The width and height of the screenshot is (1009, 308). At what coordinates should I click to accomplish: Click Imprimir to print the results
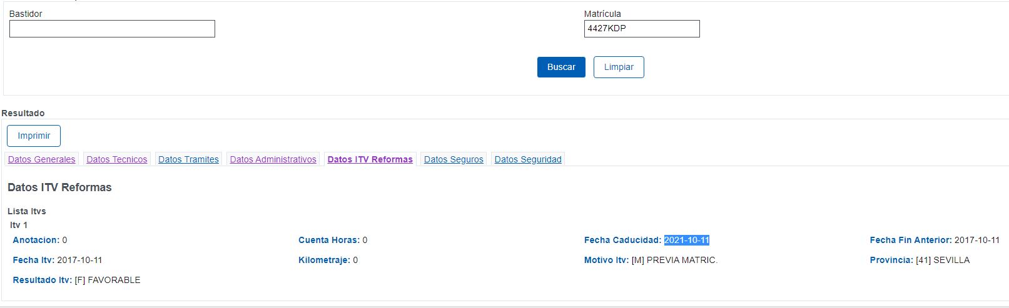point(34,136)
